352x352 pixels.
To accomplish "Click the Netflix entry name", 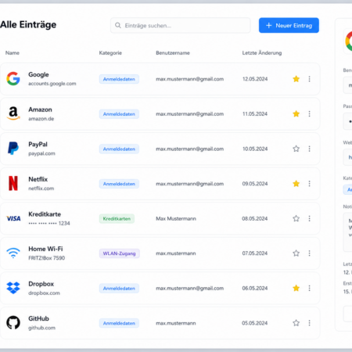I will [x=38, y=179].
